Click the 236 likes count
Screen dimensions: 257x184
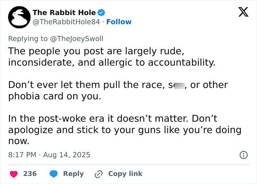[30, 174]
